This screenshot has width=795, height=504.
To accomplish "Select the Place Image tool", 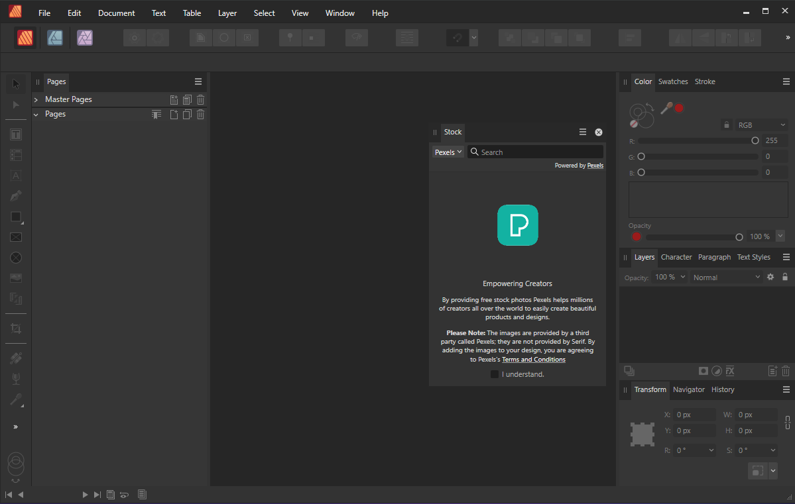I will point(16,278).
